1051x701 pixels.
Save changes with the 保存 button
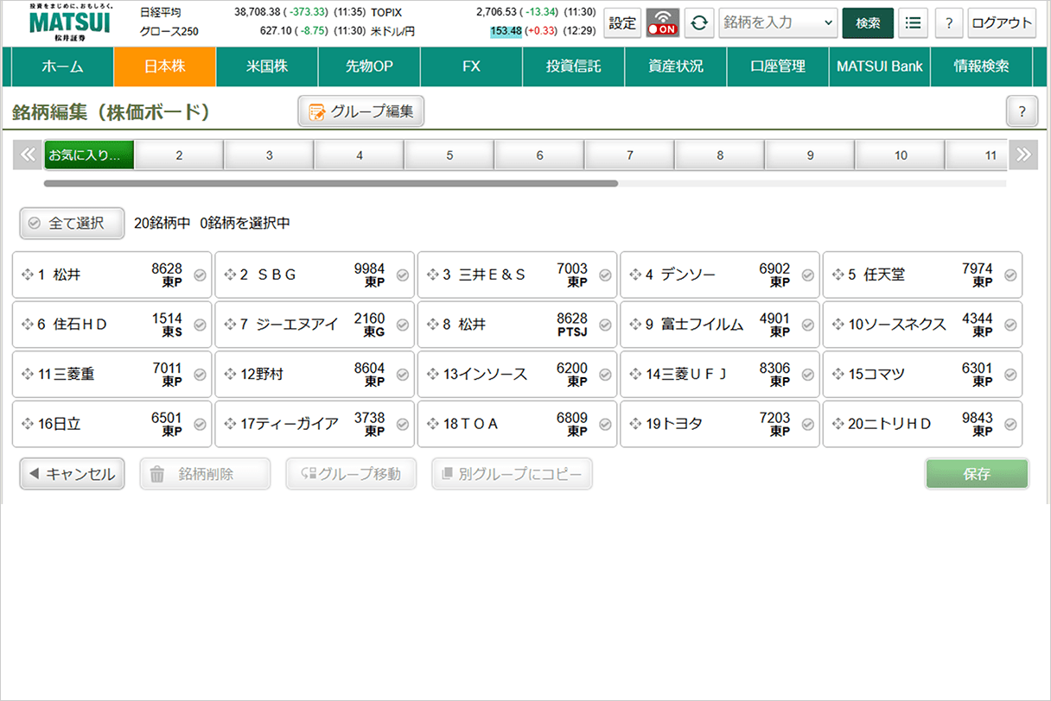pos(977,474)
